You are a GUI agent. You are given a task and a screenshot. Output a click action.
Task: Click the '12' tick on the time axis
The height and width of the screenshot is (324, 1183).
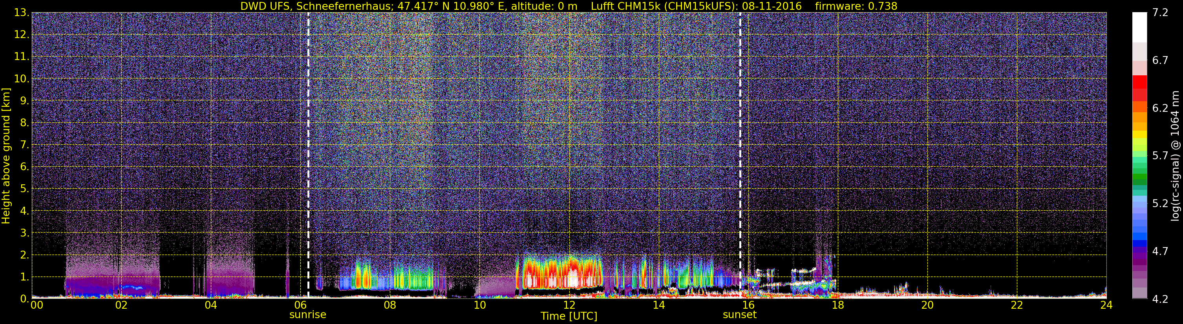coord(569,305)
